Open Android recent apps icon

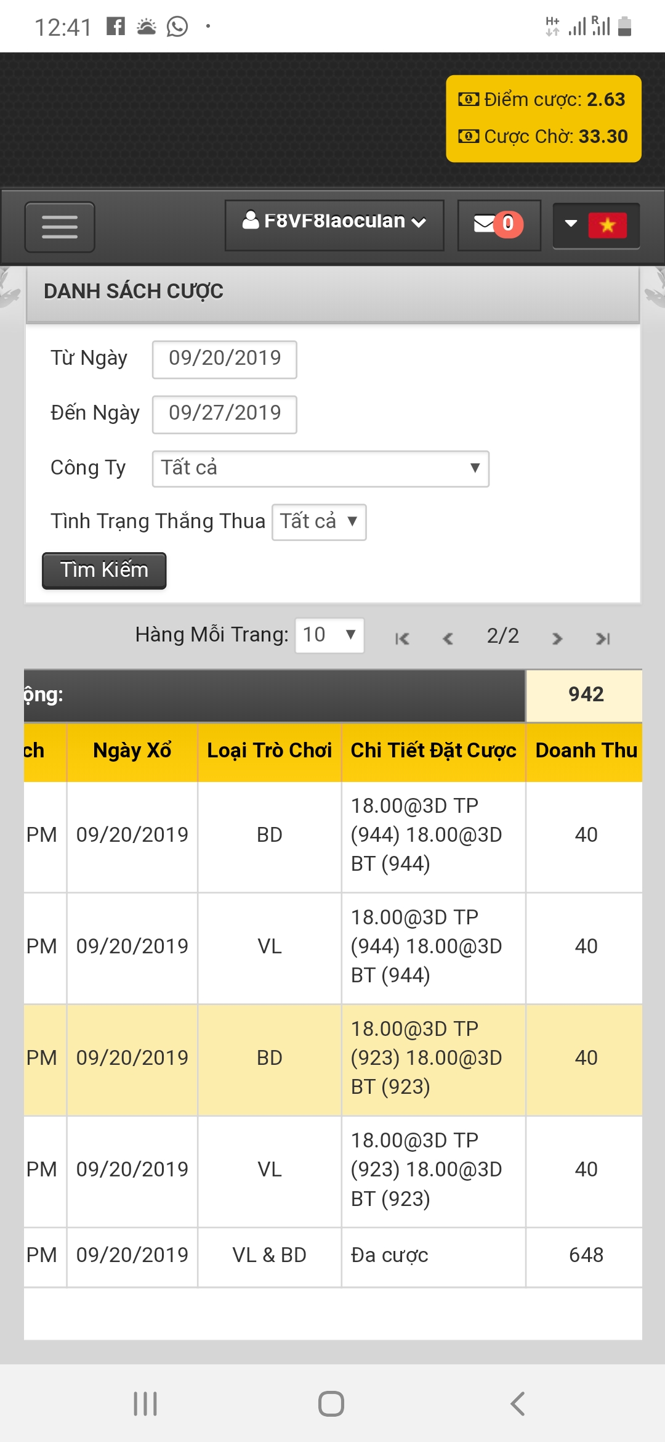click(x=145, y=1404)
